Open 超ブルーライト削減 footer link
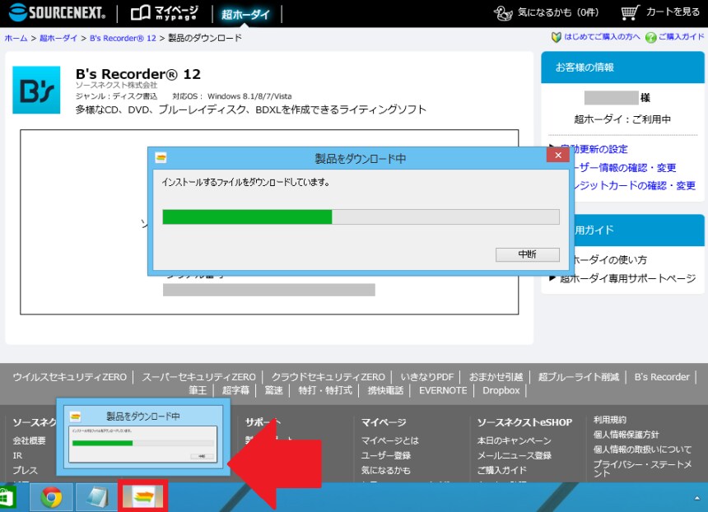The image size is (708, 512). (579, 377)
